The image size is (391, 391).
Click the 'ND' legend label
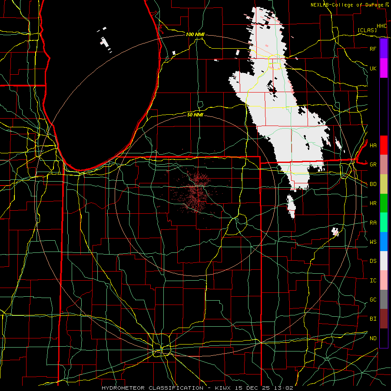coord(373,338)
